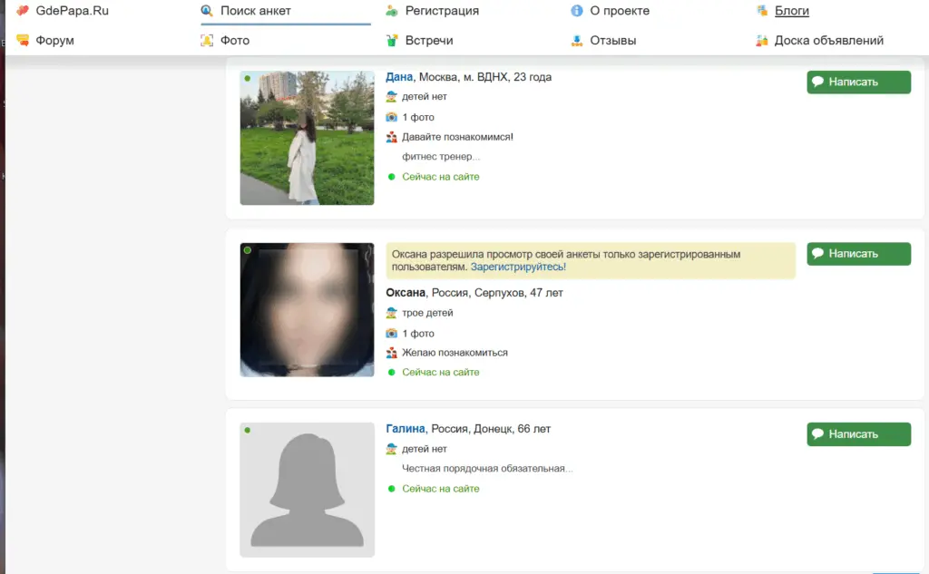
Task: Click the Встречи icon in navigation
Action: pos(391,41)
